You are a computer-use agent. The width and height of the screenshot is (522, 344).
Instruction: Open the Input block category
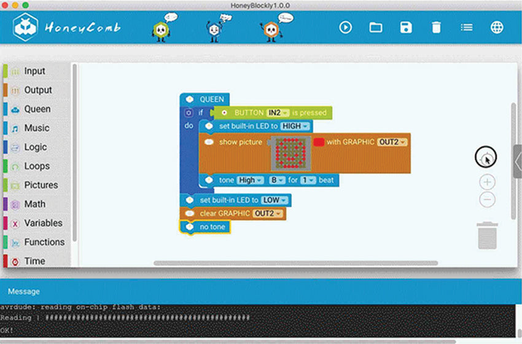point(37,71)
